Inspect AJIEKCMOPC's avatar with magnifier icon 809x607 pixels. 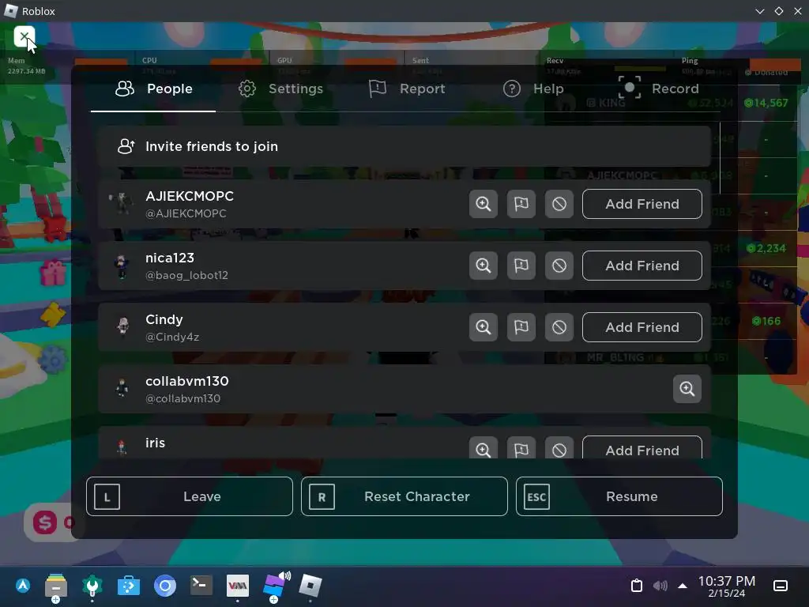click(484, 204)
